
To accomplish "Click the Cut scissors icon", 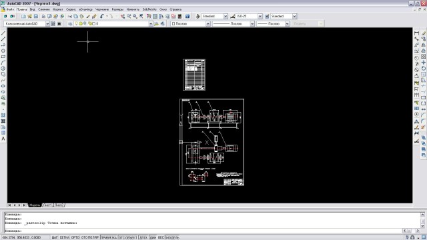I will pos(69,16).
